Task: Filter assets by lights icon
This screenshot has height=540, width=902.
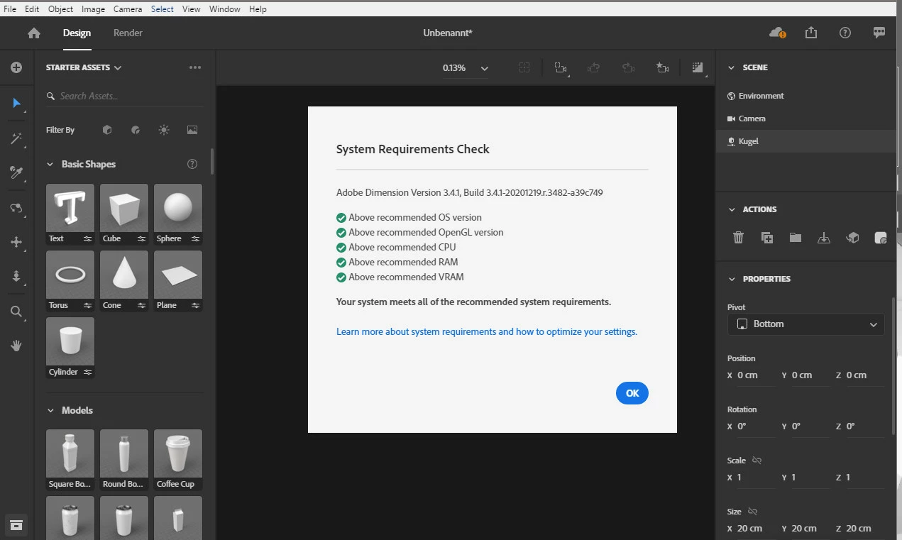Action: point(164,130)
